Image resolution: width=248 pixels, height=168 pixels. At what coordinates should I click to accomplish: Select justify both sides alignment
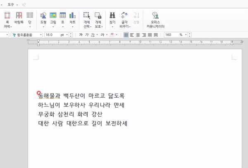(126, 35)
